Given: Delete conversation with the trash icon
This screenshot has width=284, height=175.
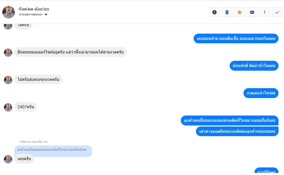Looking at the screenshot, I should point(227,12).
